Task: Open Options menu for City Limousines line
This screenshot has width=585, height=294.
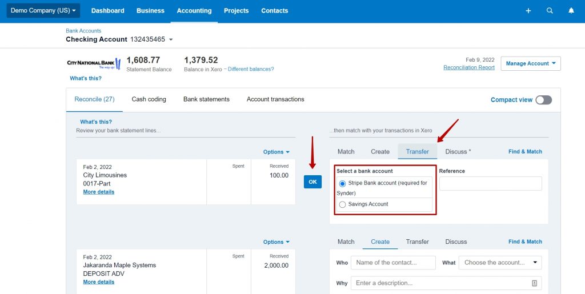Action: point(276,152)
